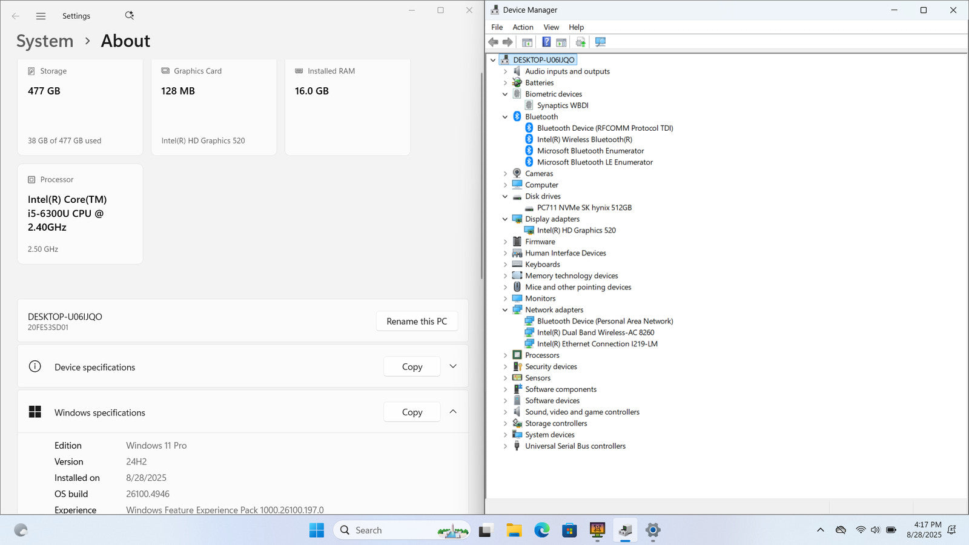Open the Settings hamburger navigation menu

click(x=41, y=16)
